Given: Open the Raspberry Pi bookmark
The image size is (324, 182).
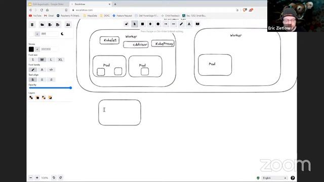Looking at the screenshot, I should coord(68,16).
